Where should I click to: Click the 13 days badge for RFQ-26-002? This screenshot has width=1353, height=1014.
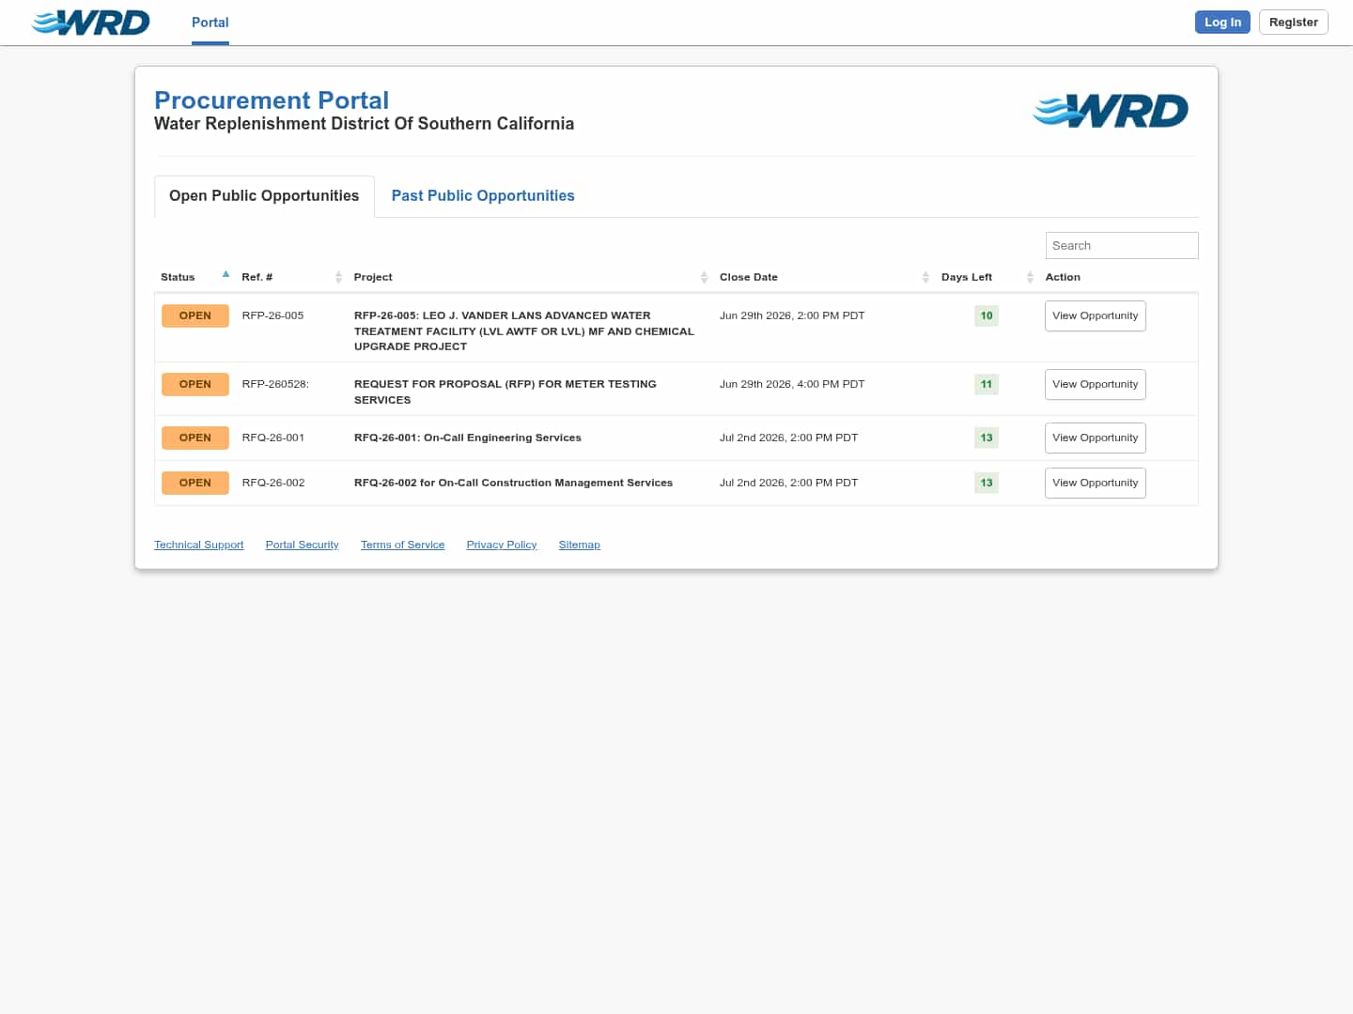pyautogui.click(x=987, y=483)
